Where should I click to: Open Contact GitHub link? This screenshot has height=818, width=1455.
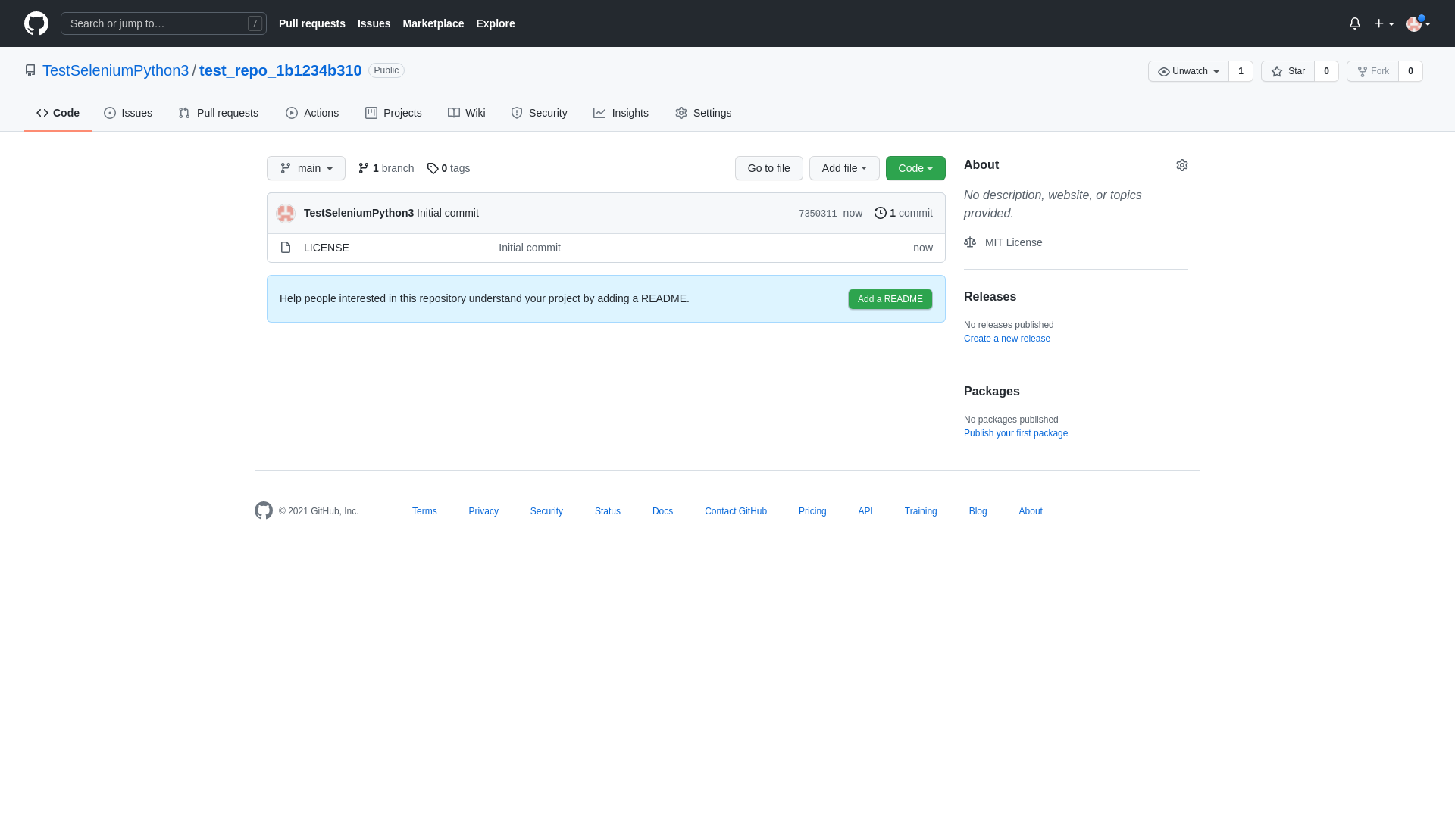pos(736,511)
